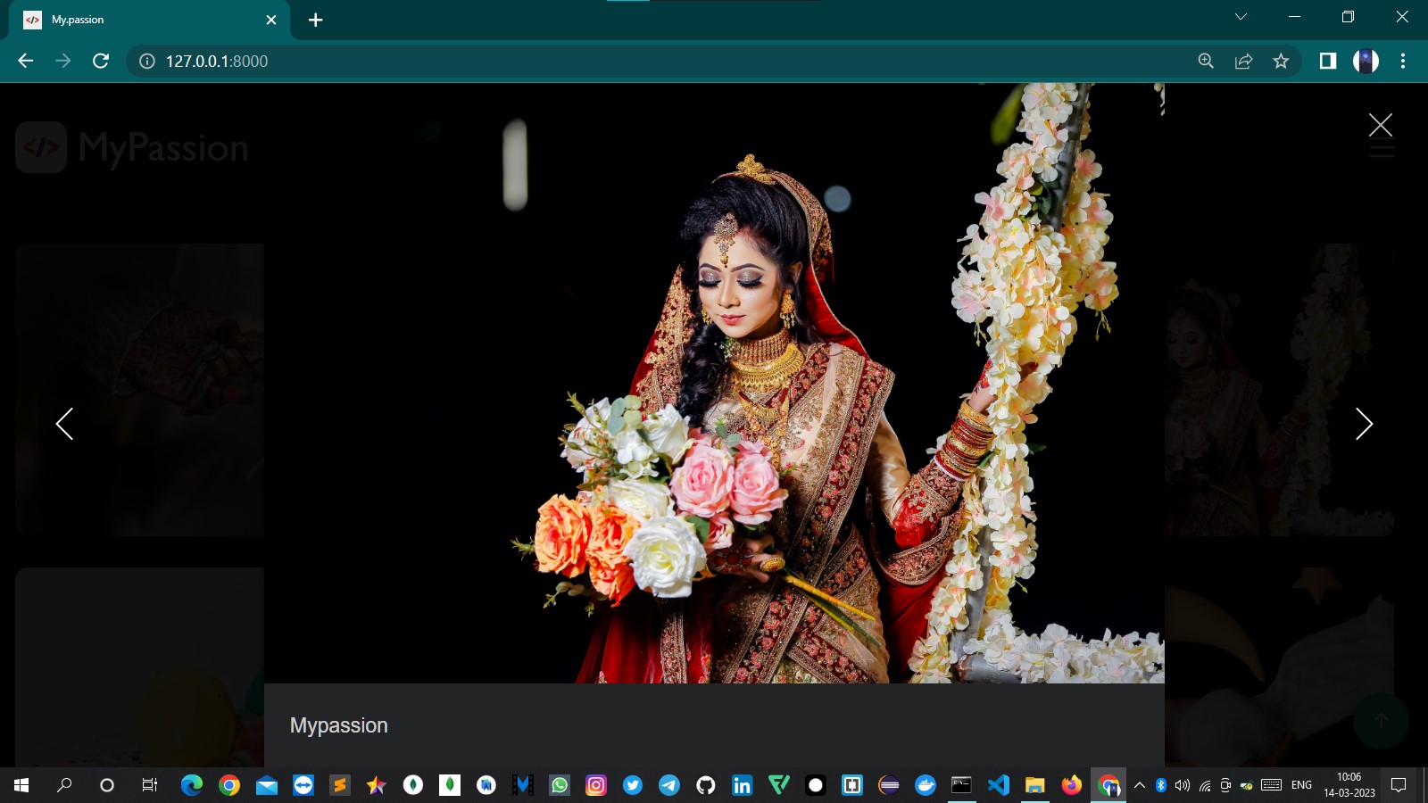The width and height of the screenshot is (1428, 803).
Task: Open Chrome side panel
Action: pyautogui.click(x=1328, y=61)
